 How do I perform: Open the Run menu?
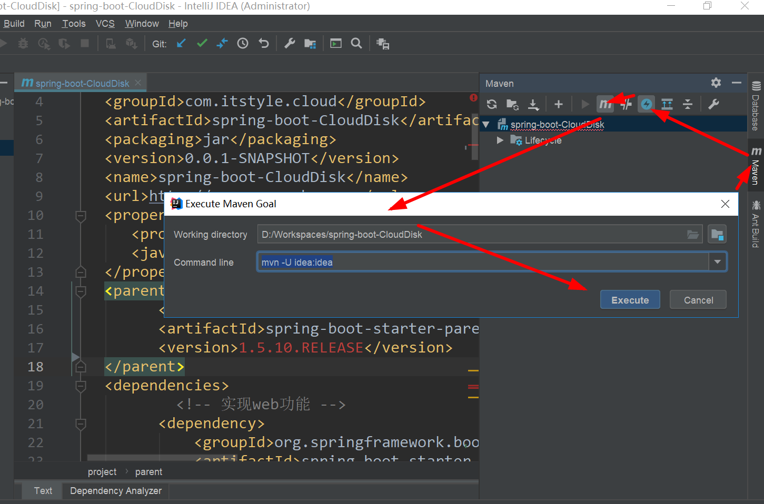[x=43, y=24]
